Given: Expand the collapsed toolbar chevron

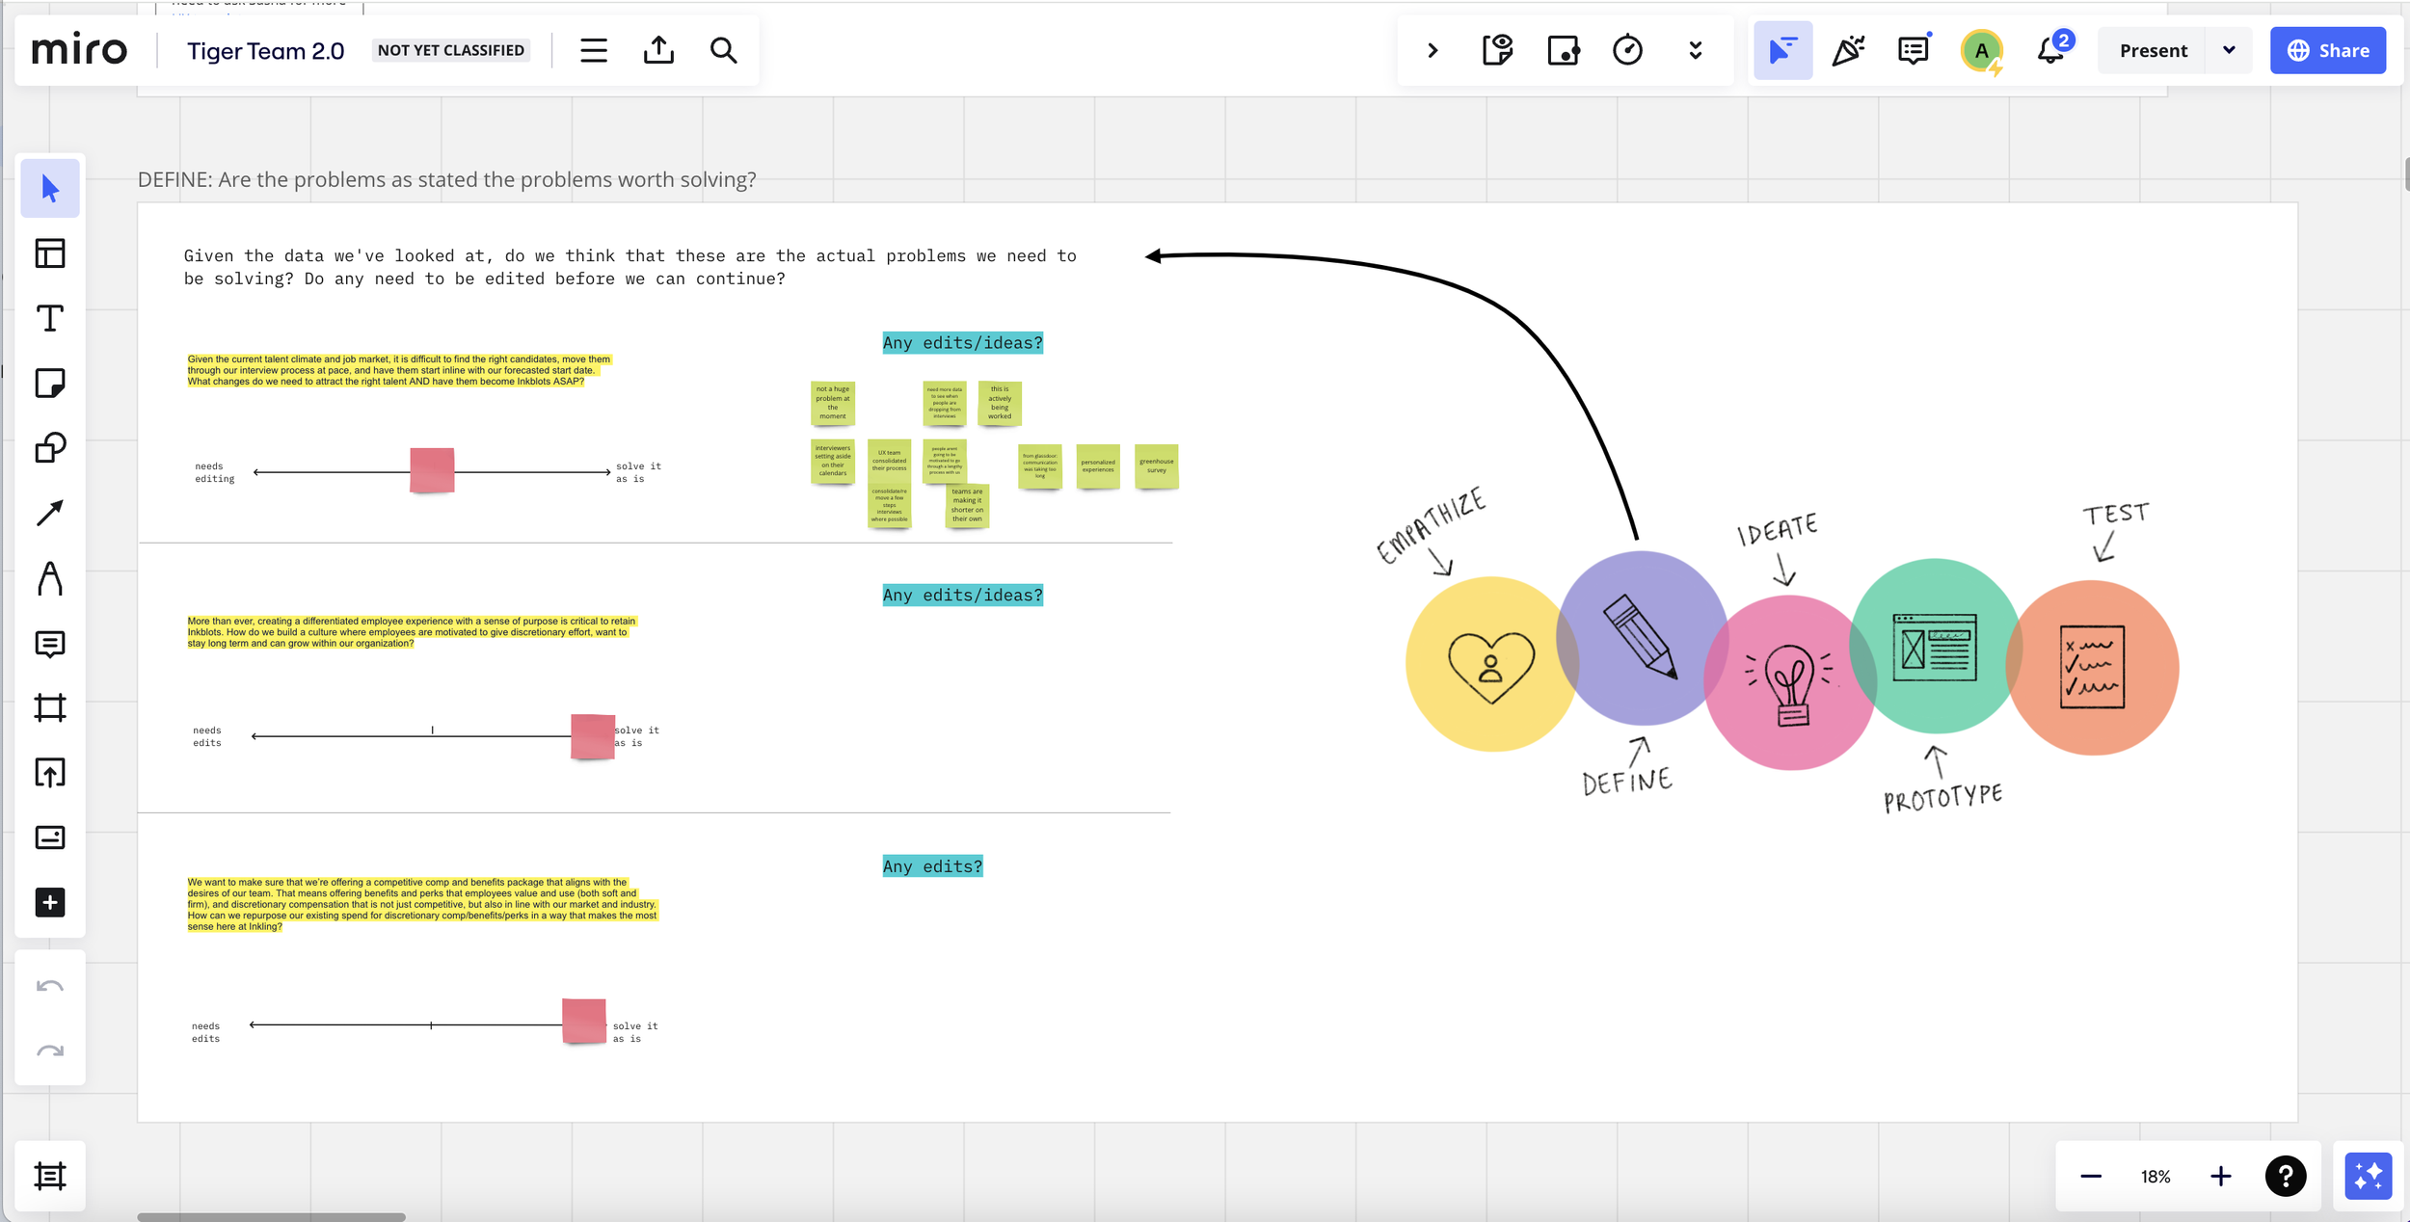Looking at the screenshot, I should [x=1433, y=50].
